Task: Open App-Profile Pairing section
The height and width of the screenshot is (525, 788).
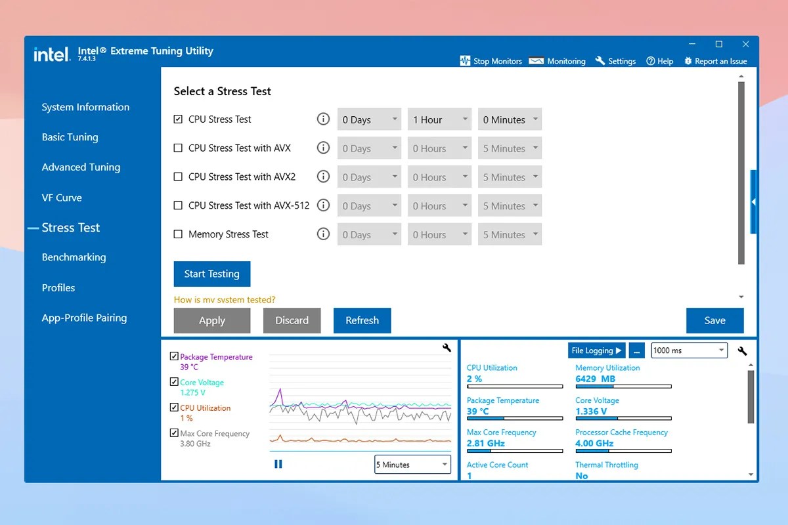Action: point(84,318)
